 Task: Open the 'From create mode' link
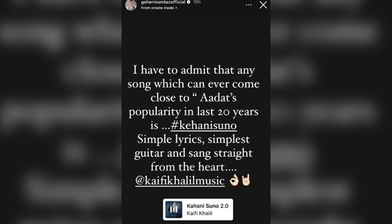pos(157,9)
